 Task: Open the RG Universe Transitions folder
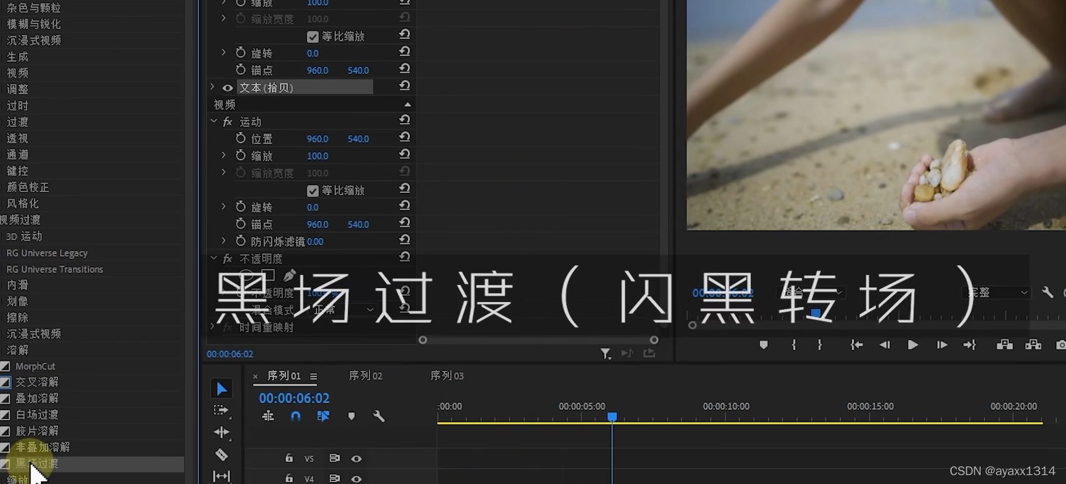54,269
